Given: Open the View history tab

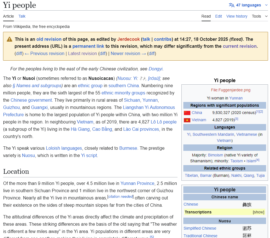Looking at the screenshot, I should coord(237,16).
